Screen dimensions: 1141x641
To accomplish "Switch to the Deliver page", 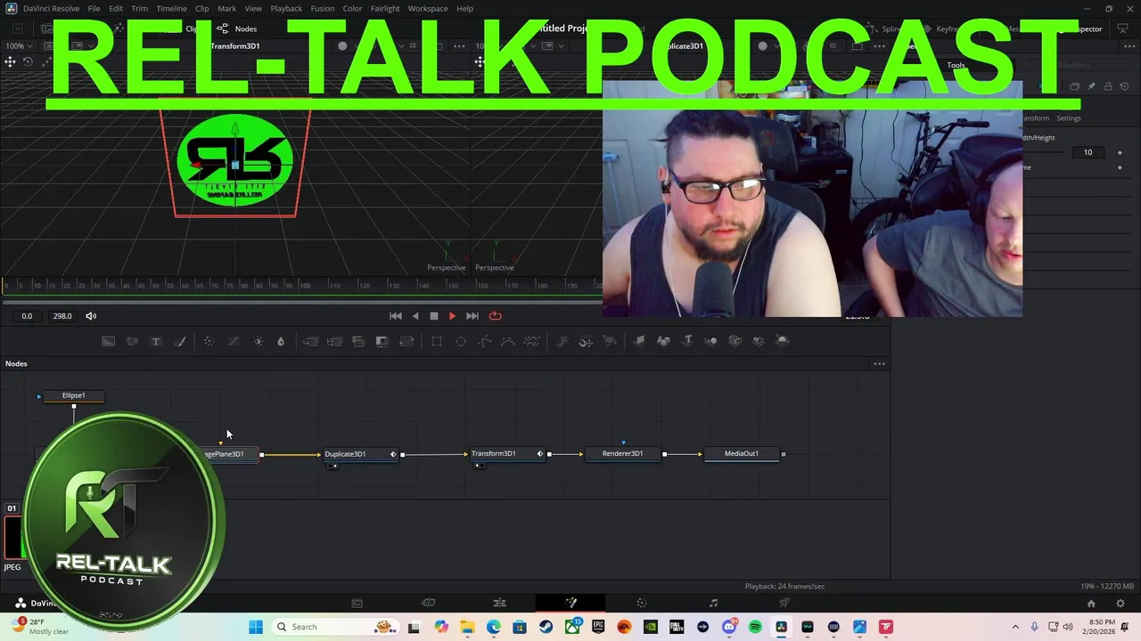I will pos(784,603).
